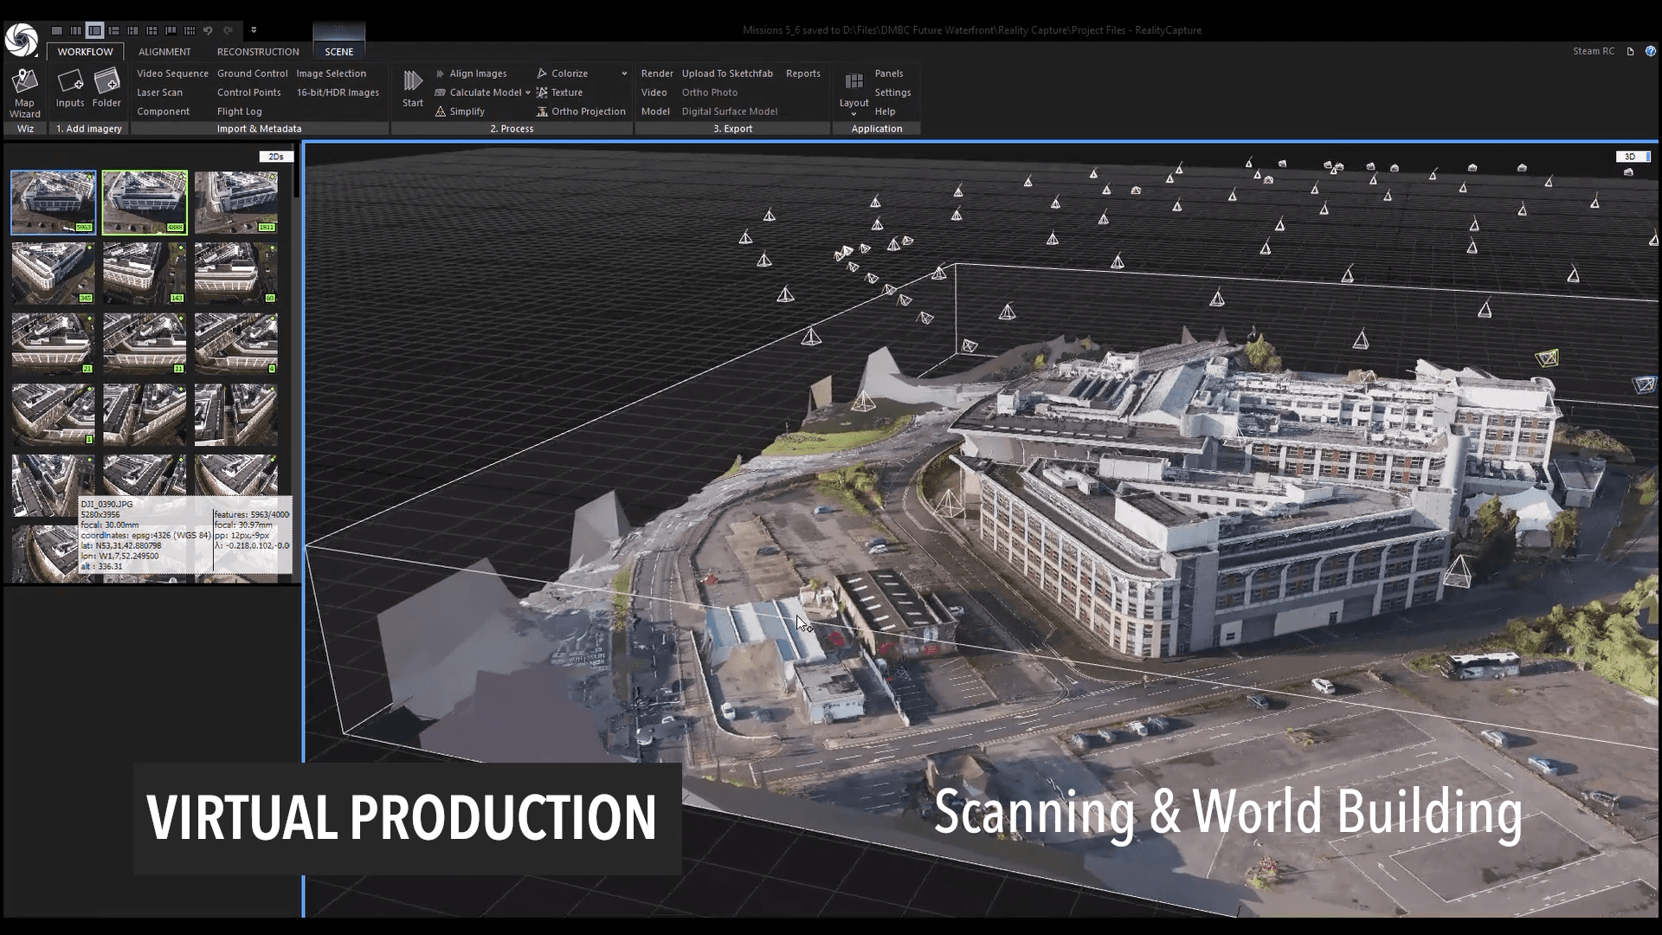The width and height of the screenshot is (1662, 935).
Task: Open the Help icon at top right
Action: coord(1650,51)
